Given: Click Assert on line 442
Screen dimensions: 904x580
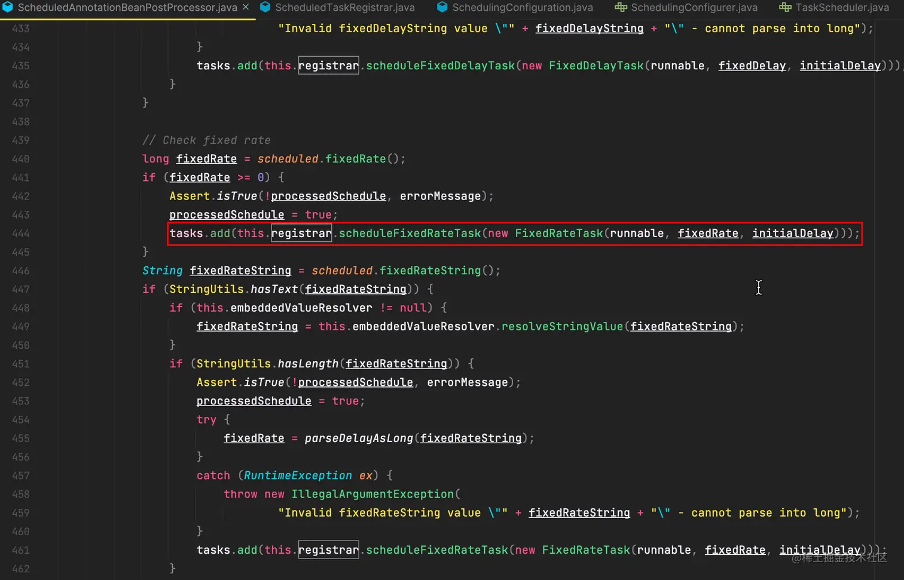Looking at the screenshot, I should (x=190, y=196).
